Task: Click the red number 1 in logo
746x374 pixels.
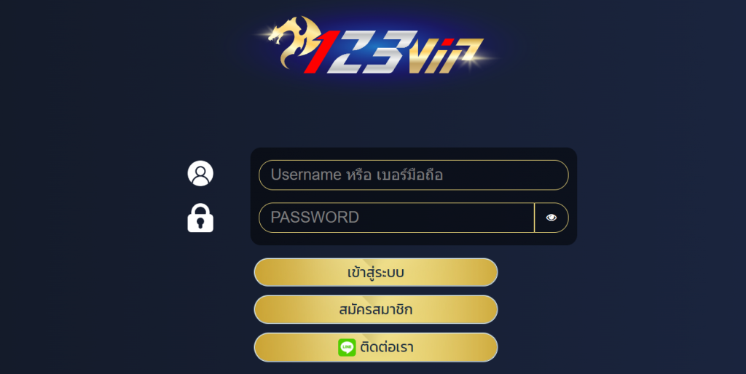Action: [323, 52]
